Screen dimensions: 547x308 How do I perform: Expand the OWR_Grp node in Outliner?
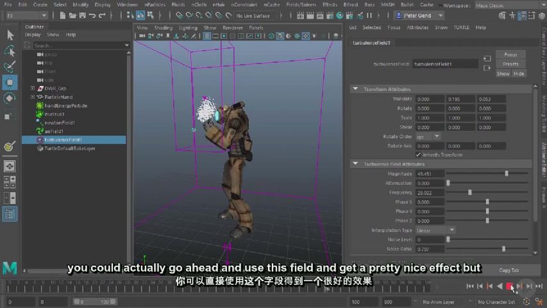(33, 89)
